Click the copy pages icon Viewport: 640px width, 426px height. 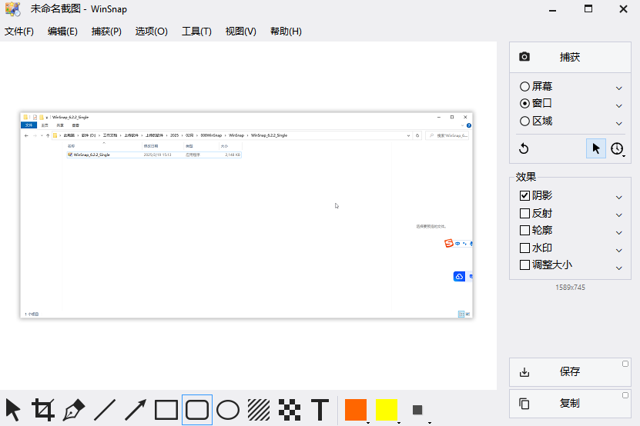point(524,404)
